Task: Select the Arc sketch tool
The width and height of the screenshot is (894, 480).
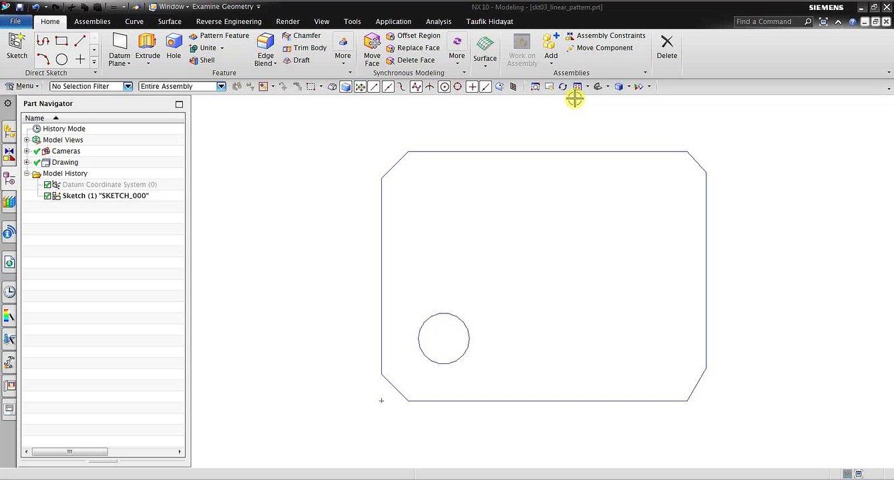Action: tap(43, 59)
